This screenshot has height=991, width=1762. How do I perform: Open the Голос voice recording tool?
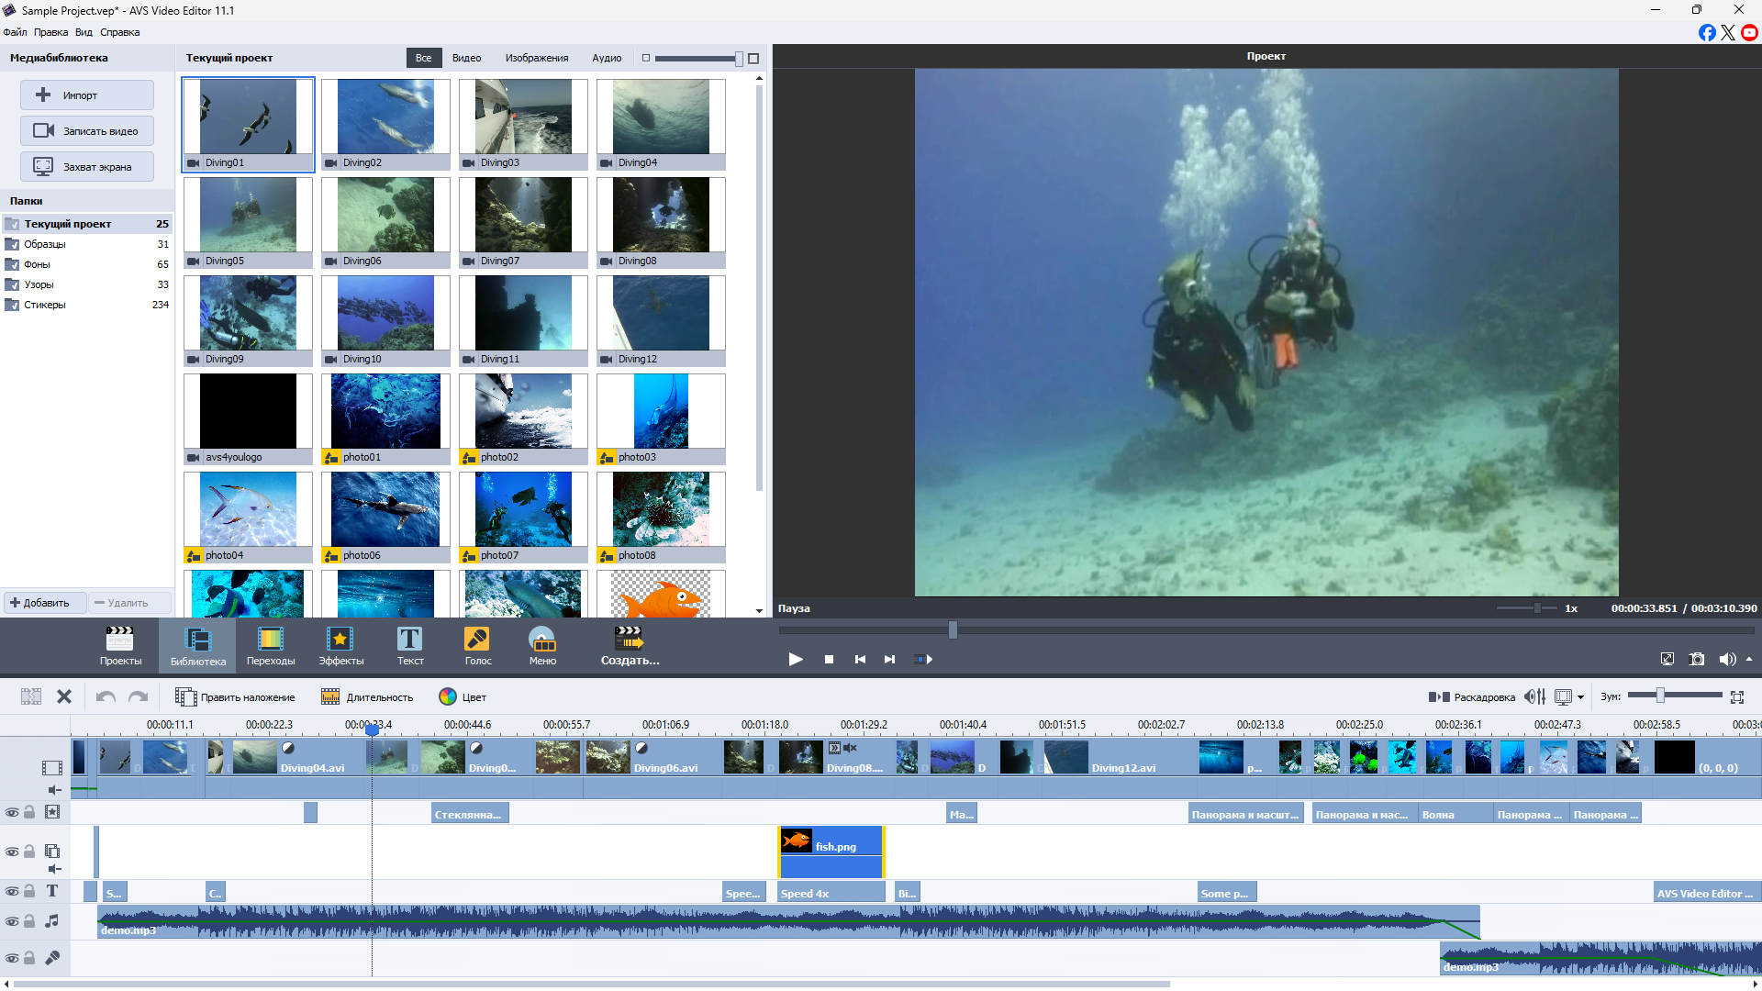click(x=477, y=645)
